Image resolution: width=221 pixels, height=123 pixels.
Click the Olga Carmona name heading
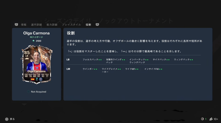(36, 33)
